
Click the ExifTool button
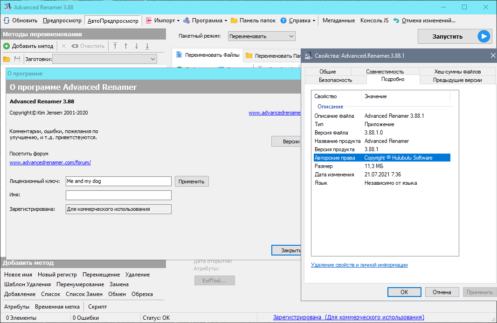coord(214,281)
